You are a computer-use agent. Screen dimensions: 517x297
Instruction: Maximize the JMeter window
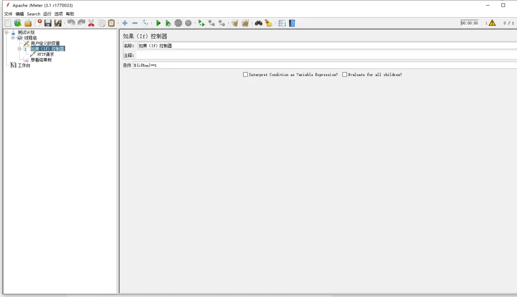click(503, 5)
